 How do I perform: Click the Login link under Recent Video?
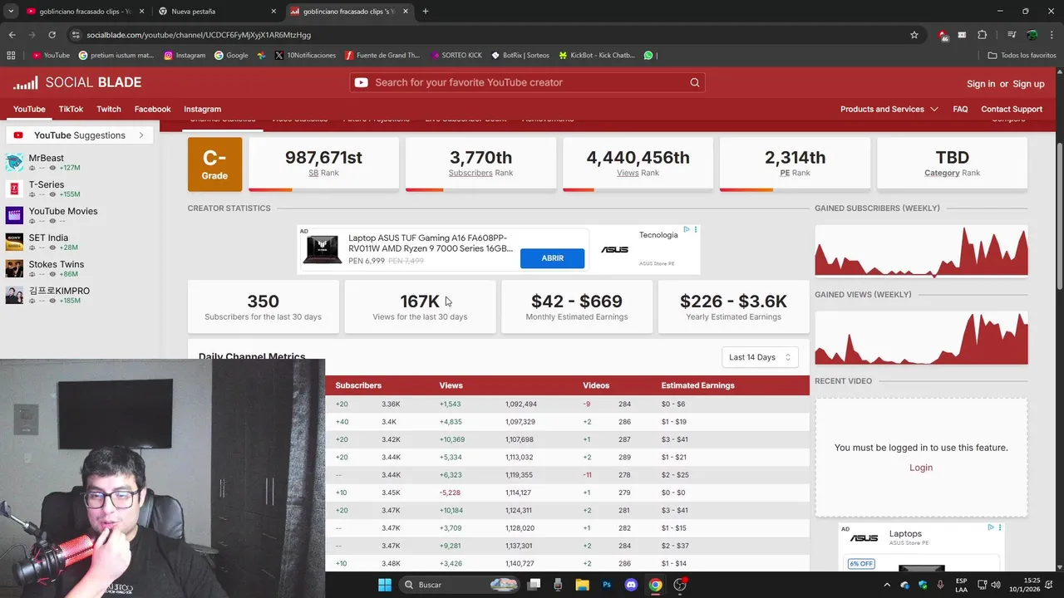[x=921, y=468]
